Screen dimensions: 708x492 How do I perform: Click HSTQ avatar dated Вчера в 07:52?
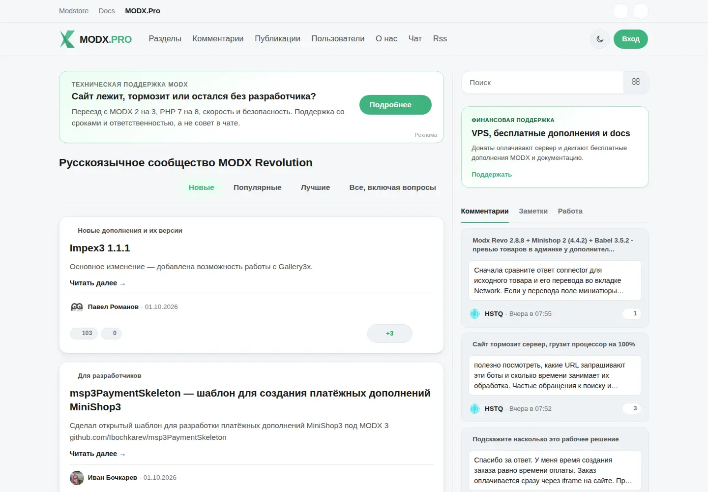point(474,409)
